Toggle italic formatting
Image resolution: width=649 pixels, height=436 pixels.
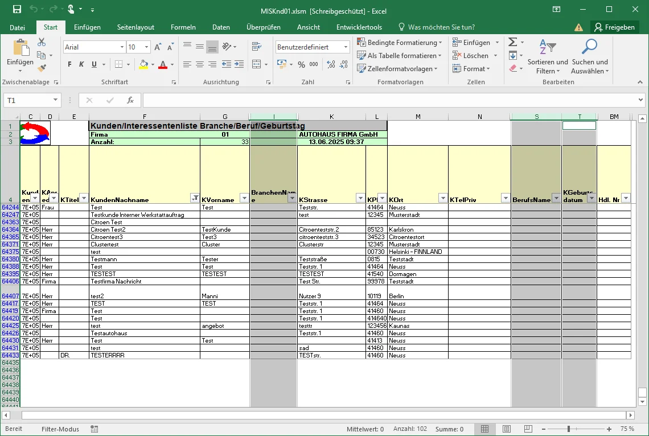tap(81, 64)
